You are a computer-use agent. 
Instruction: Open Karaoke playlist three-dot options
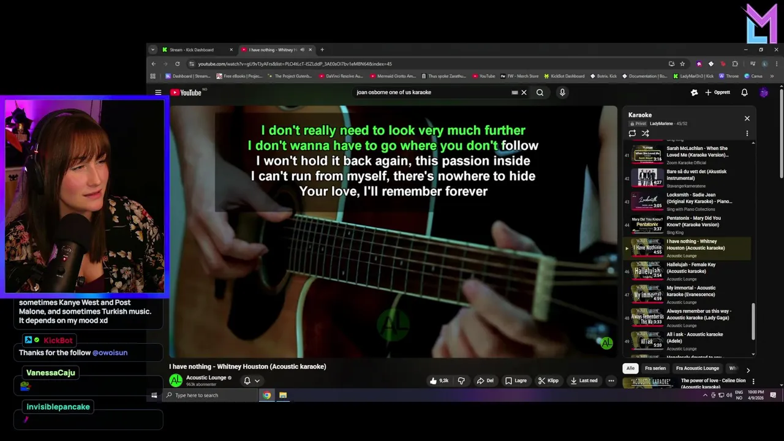tap(747, 133)
